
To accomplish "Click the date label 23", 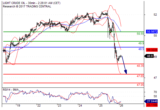I will tap(60, 105).
